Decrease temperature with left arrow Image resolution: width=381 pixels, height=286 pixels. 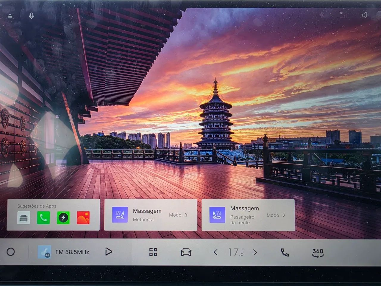(216, 252)
